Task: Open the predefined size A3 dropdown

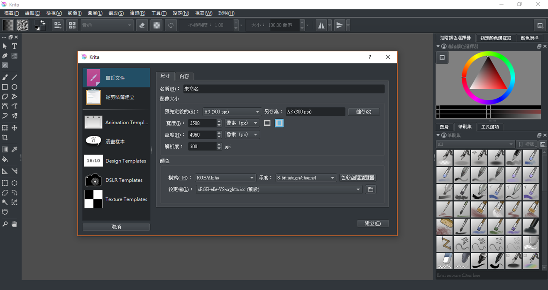Action: point(232,112)
